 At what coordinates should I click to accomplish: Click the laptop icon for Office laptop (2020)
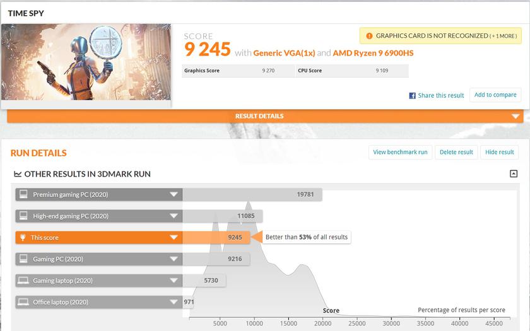23,302
